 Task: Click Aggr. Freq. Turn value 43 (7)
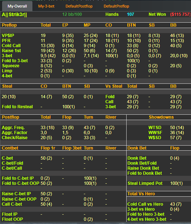(x=89, y=128)
